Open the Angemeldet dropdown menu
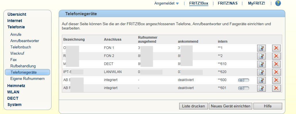The width and height of the screenshot is (296, 114). [x=166, y=3]
